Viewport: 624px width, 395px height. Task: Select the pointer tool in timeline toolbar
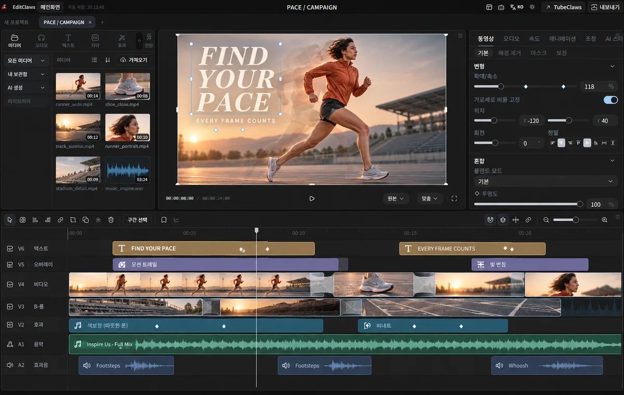(10, 220)
